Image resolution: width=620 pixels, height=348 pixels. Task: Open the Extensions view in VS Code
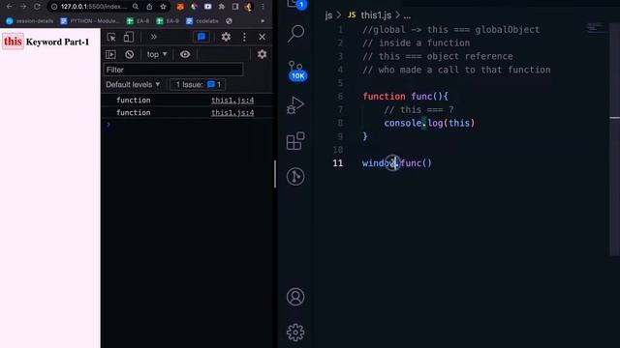[x=295, y=141]
